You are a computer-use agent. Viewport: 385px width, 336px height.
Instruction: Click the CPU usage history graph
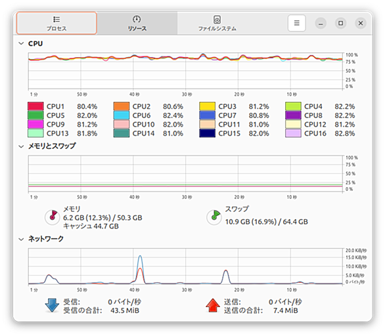pyautogui.click(x=185, y=71)
